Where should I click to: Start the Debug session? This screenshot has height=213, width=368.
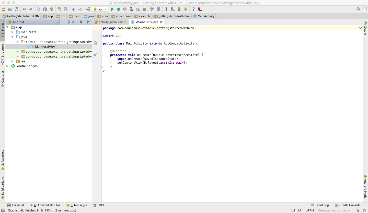click(x=118, y=9)
